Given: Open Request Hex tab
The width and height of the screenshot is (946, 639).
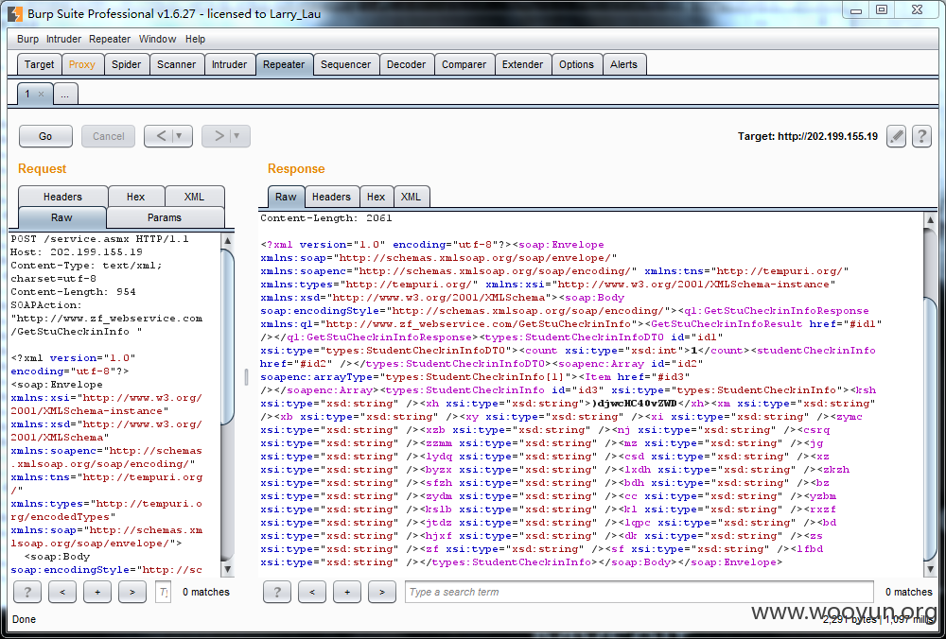Looking at the screenshot, I should pos(135,197).
